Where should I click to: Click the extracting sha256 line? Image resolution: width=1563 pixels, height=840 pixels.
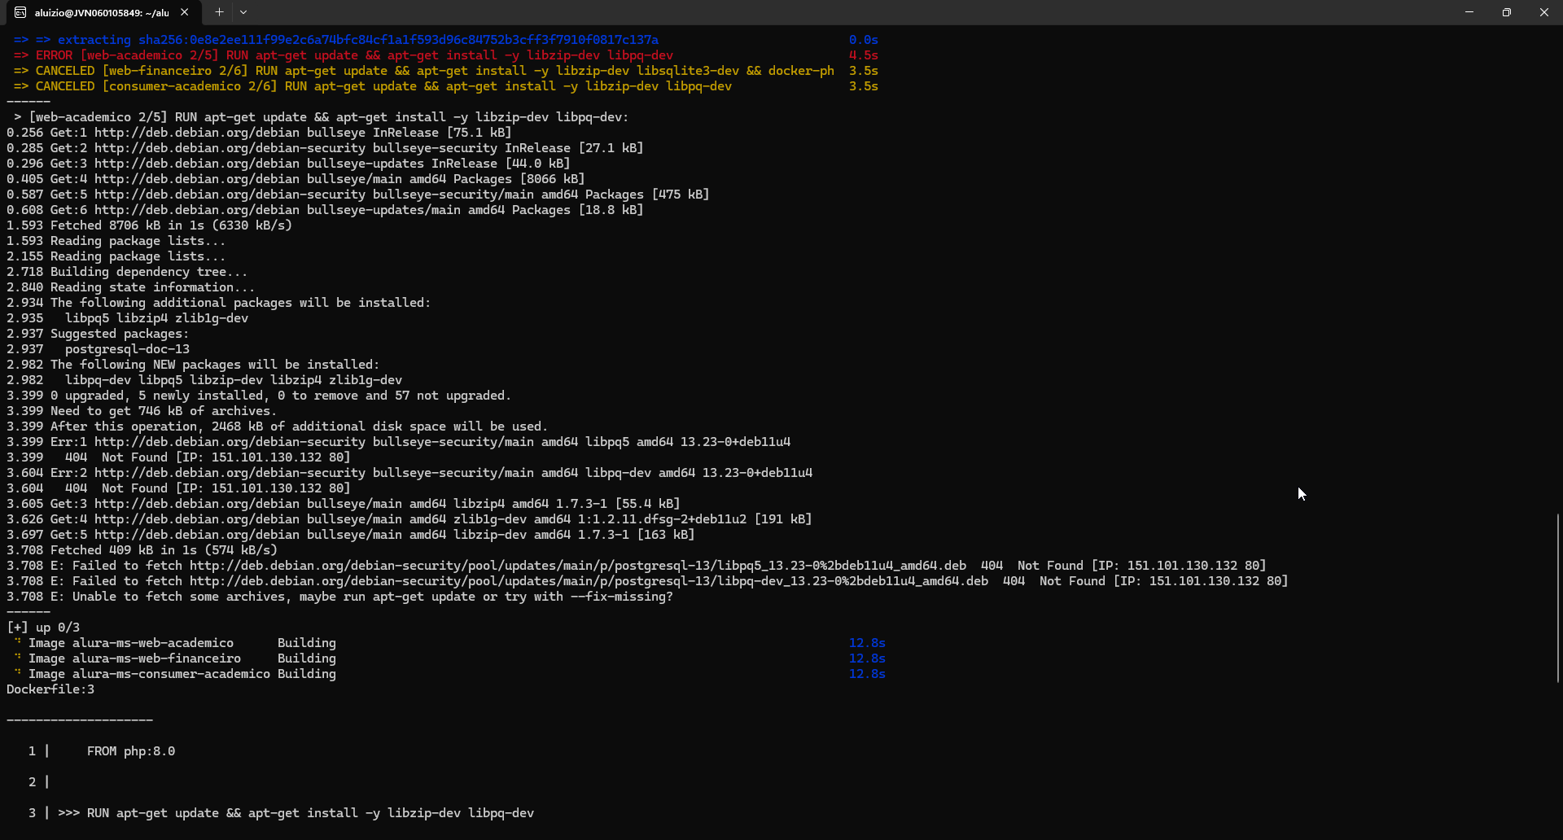click(x=336, y=40)
